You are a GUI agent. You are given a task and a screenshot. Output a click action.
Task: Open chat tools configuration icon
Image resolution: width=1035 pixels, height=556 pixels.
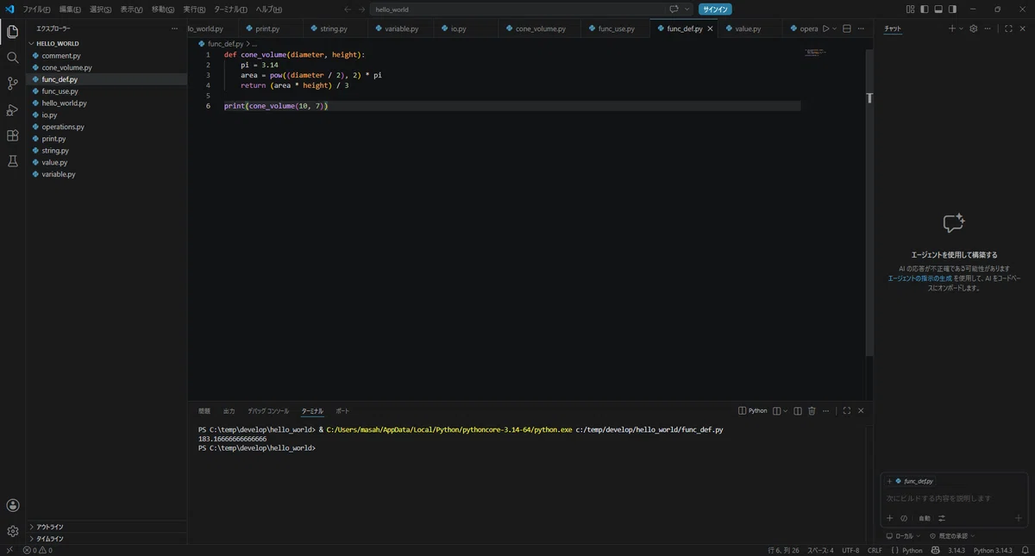pos(942,518)
